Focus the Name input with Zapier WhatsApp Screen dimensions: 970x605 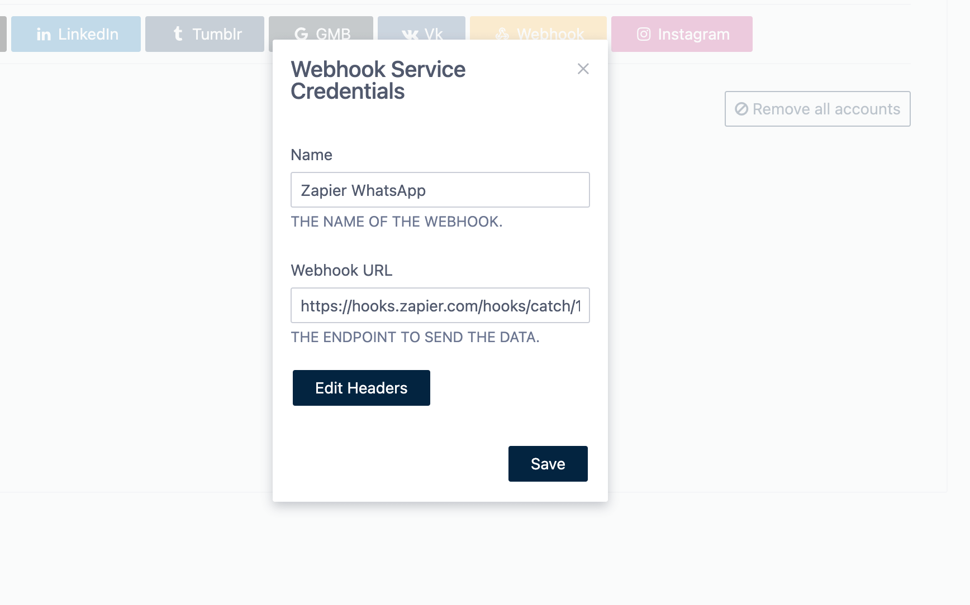(440, 190)
